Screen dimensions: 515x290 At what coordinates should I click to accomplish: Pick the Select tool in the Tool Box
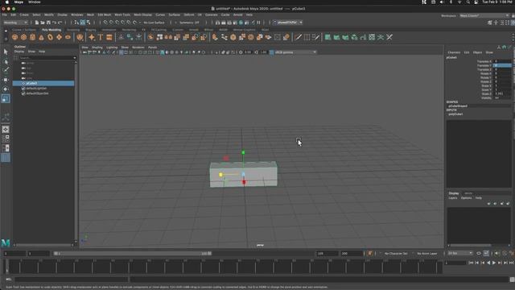[x=6, y=52]
